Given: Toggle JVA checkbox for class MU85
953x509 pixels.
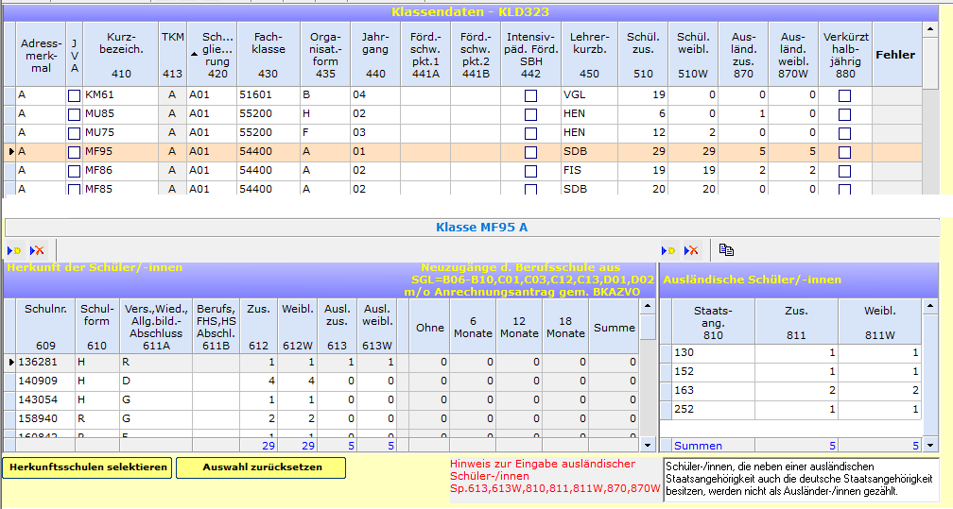Looking at the screenshot, I should click(74, 114).
